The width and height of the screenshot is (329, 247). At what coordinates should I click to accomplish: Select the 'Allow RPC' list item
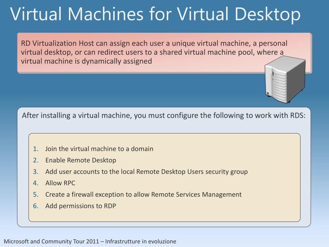(x=60, y=183)
